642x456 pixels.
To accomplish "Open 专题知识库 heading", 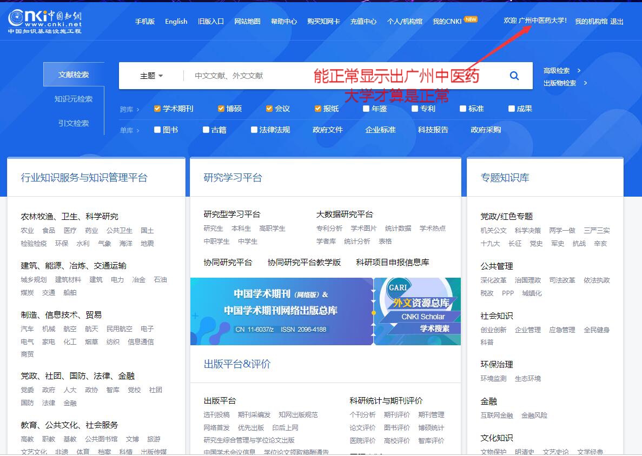I will coord(505,178).
